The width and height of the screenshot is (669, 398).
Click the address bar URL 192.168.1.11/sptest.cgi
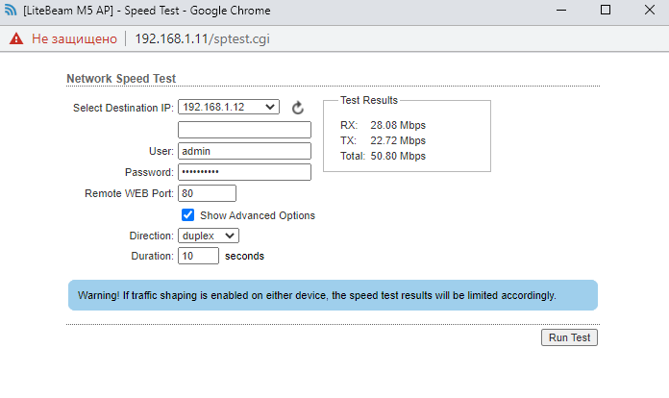(202, 38)
